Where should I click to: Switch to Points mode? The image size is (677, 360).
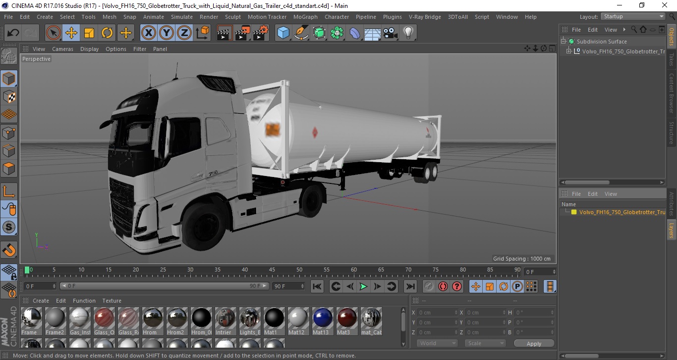[x=9, y=133]
